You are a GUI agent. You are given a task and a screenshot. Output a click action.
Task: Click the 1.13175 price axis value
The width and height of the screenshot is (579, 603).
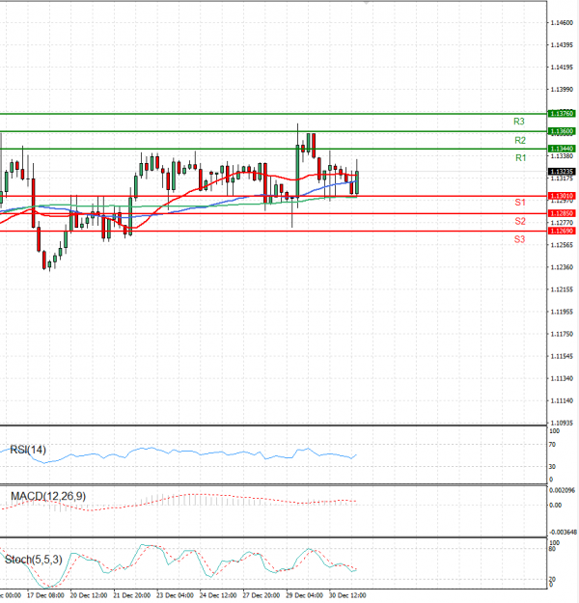(x=562, y=178)
